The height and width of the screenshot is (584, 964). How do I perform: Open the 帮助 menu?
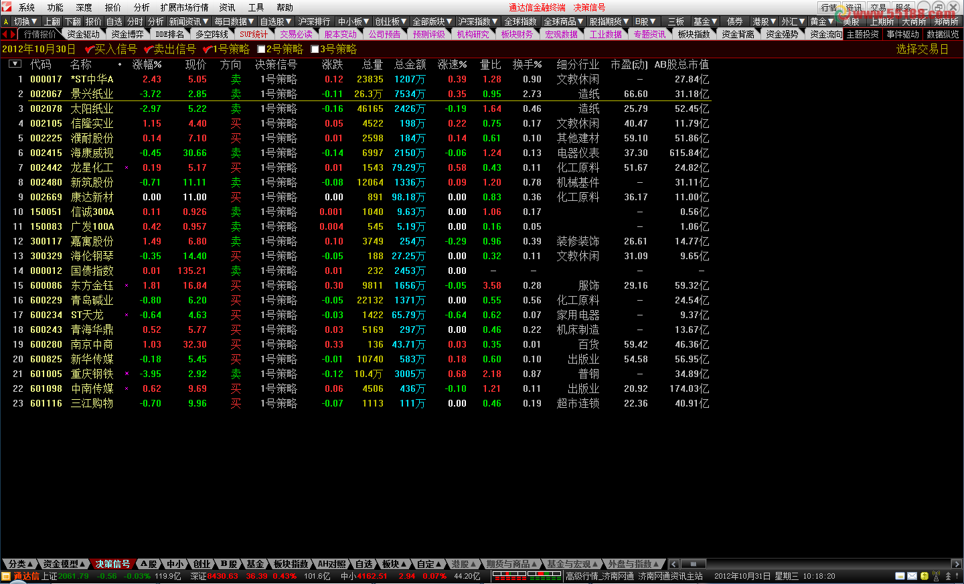(x=285, y=7)
